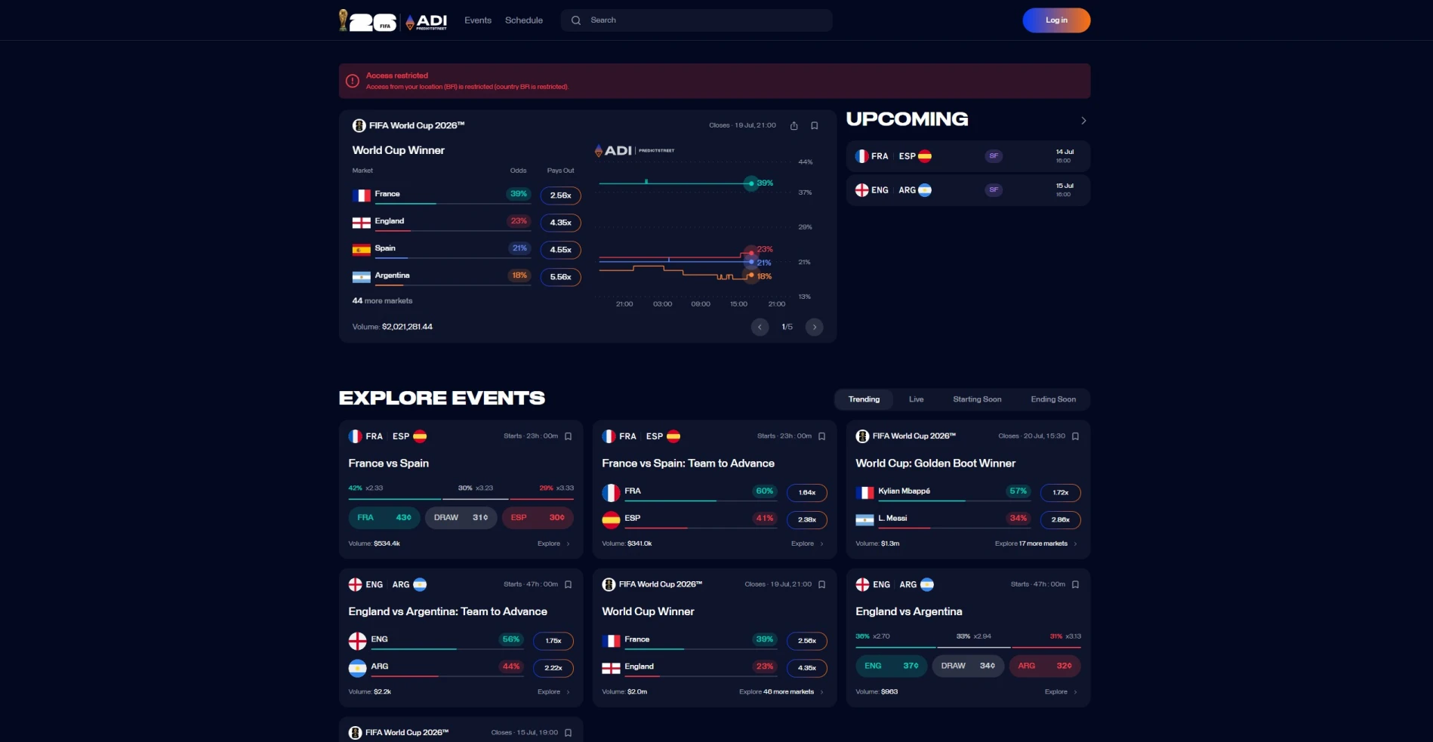Toggle bookmark on Golden Boot Winner card
This screenshot has width=1433, height=742.
click(1075, 436)
